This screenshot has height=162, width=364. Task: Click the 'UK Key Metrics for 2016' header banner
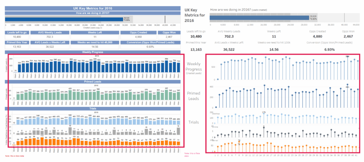pyautogui.click(x=93, y=8)
